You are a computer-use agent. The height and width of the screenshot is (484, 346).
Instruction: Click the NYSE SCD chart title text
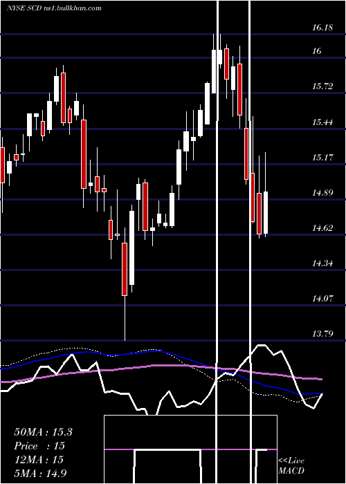(x=54, y=8)
